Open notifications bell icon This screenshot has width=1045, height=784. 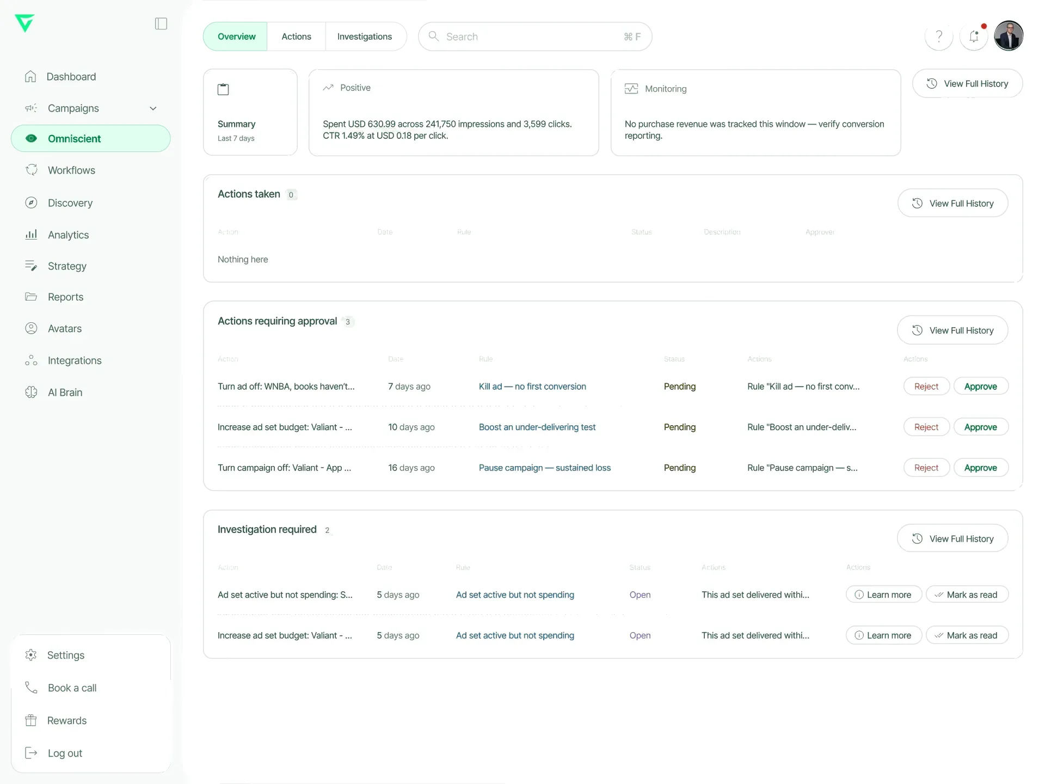[x=974, y=36]
